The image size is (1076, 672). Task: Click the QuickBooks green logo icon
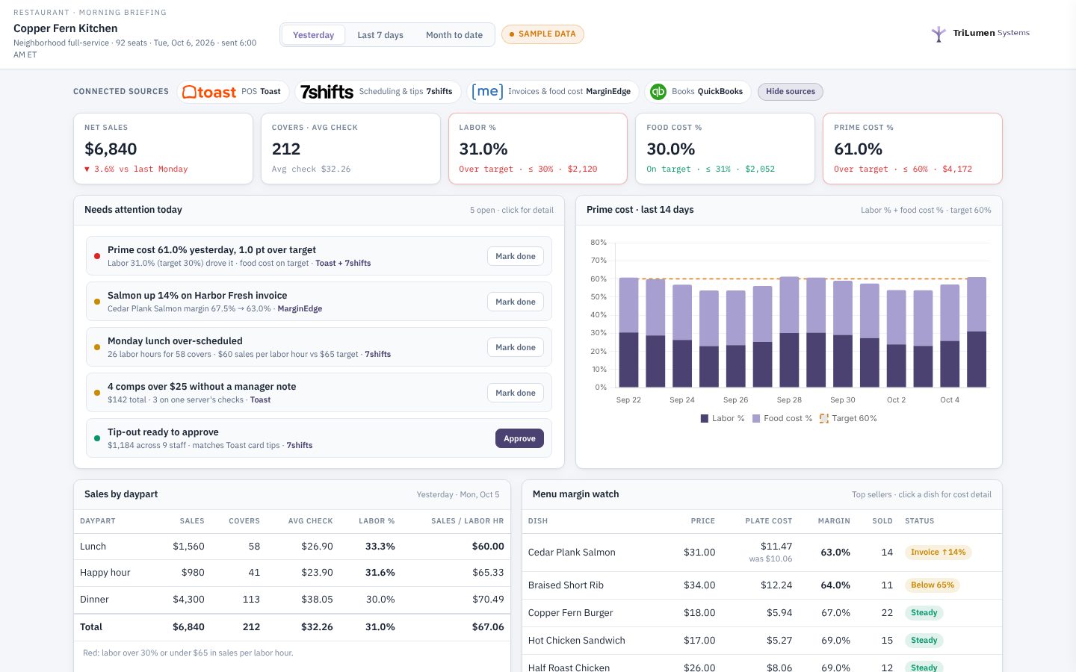tap(658, 92)
